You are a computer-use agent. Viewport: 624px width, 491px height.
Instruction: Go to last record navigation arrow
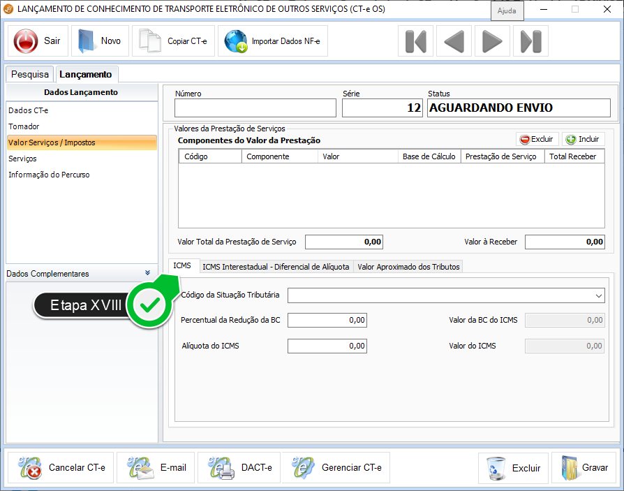click(530, 42)
